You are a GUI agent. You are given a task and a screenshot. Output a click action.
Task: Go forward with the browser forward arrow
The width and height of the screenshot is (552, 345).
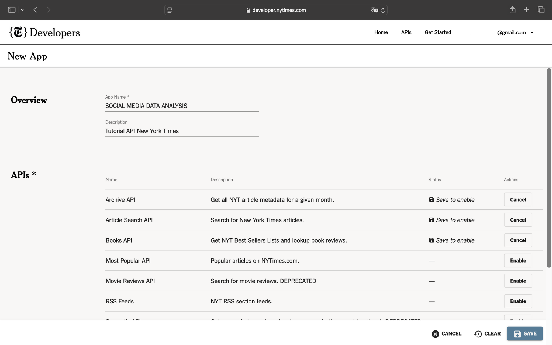tap(49, 10)
